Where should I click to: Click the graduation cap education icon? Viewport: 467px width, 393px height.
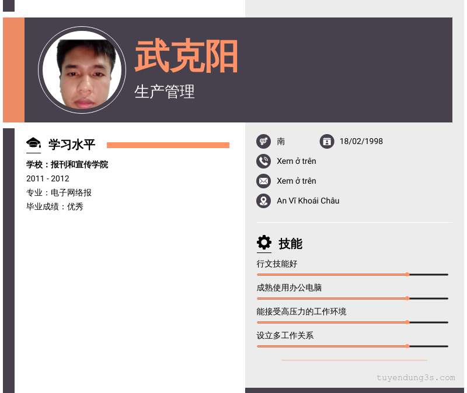[x=33, y=143]
